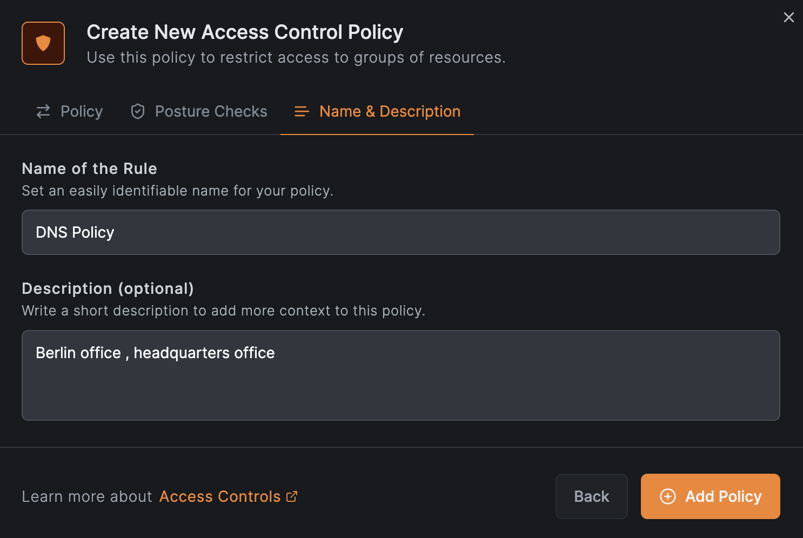Click the "Name of the Rule" label
Image resolution: width=803 pixels, height=538 pixels.
(x=90, y=169)
